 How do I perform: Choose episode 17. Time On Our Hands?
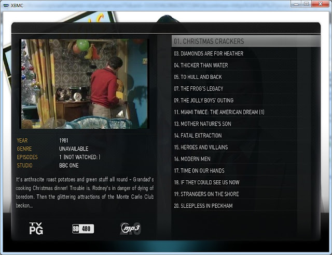pos(245,171)
